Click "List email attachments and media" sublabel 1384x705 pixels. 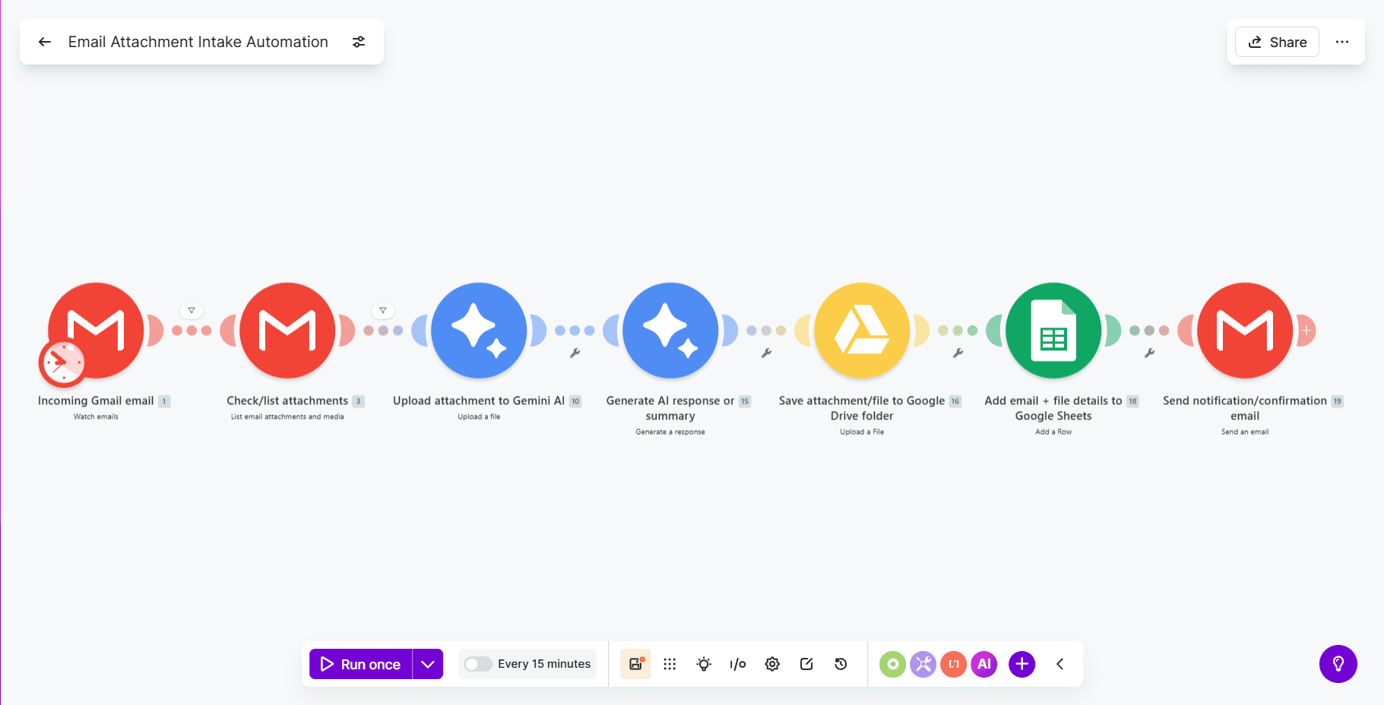click(287, 416)
